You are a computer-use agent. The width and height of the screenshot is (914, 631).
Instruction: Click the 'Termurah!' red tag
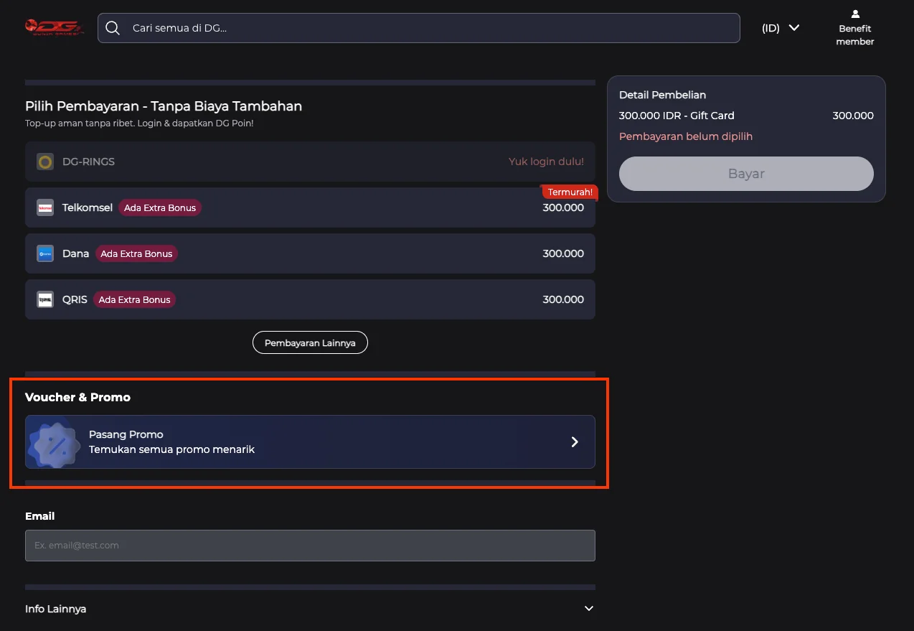point(570,192)
